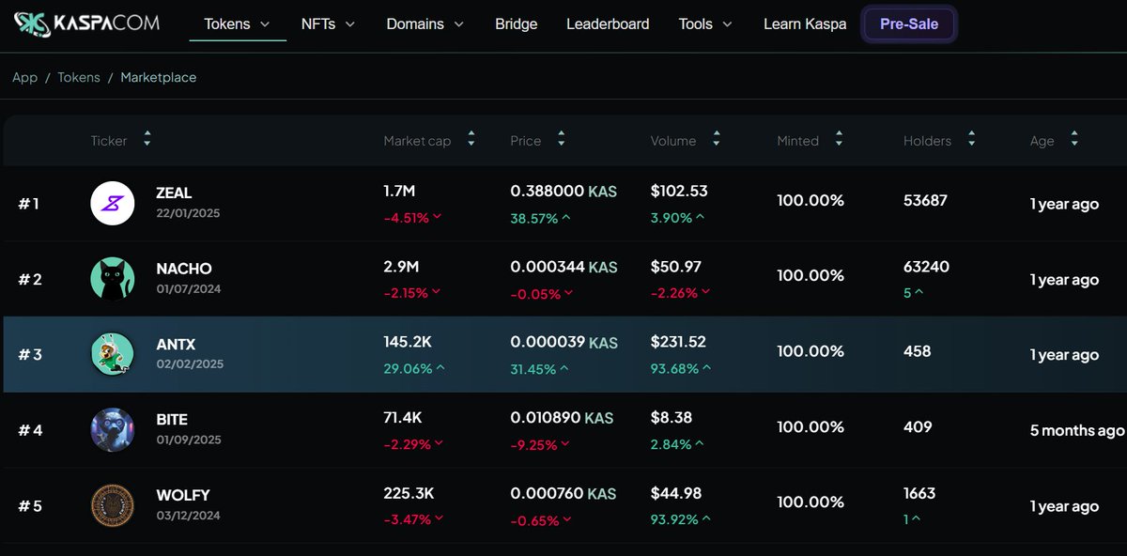Click WOLFY price 0.000760 KAS
The image size is (1127, 556).
pyautogui.click(x=563, y=493)
